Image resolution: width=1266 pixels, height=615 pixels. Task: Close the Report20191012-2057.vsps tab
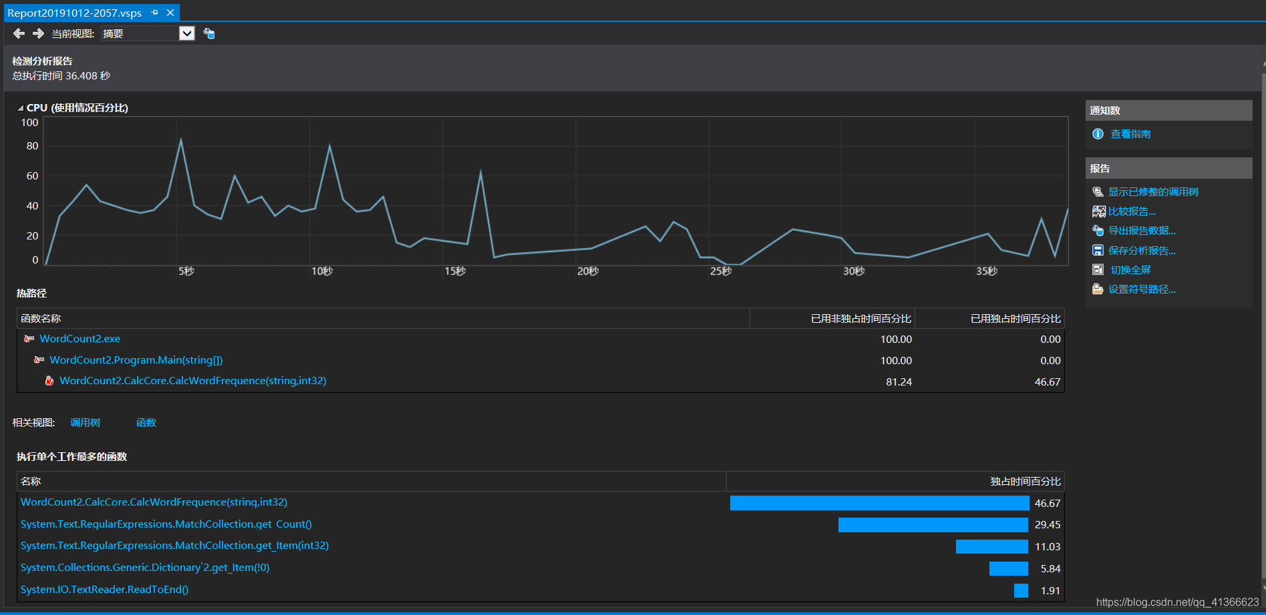pos(170,13)
